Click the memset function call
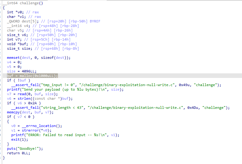 13,58
